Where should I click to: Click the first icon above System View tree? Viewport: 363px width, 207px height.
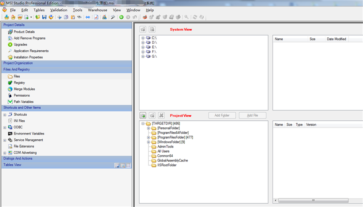tap(143, 29)
